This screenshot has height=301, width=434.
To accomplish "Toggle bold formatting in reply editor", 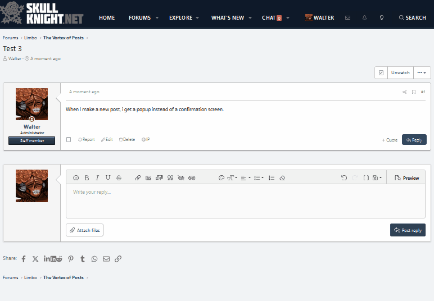I will [87, 178].
